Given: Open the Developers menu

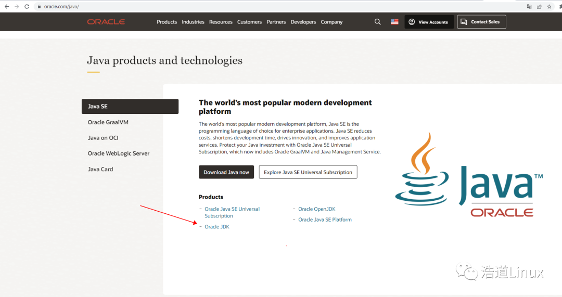Looking at the screenshot, I should click(303, 22).
